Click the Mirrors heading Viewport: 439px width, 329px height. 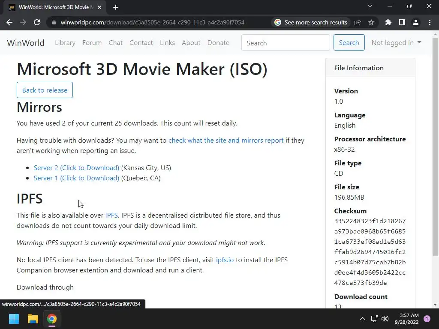(x=39, y=107)
